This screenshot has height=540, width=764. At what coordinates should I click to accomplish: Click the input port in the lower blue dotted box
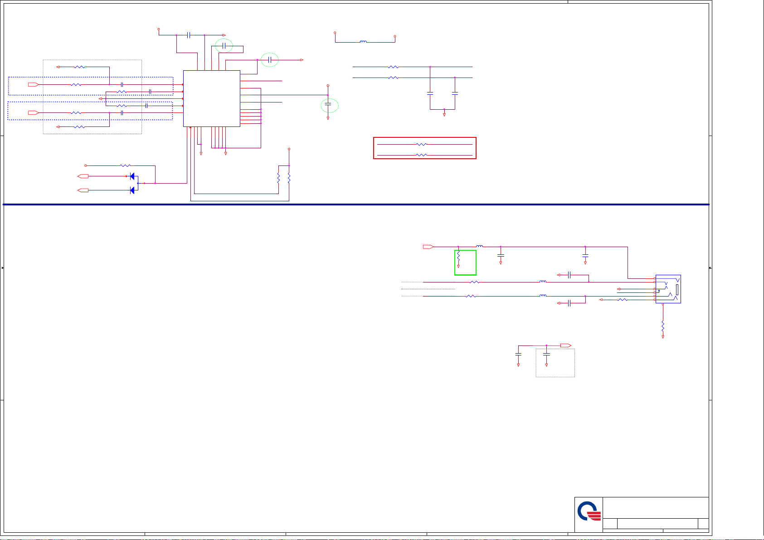(33, 112)
